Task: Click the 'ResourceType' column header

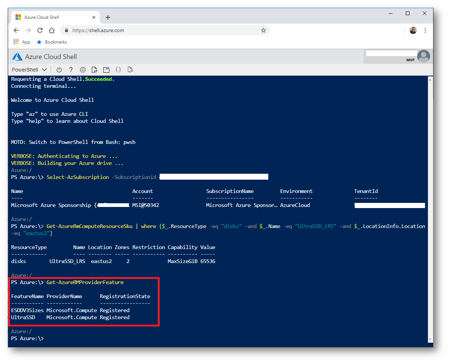Action: pyautogui.click(x=29, y=247)
